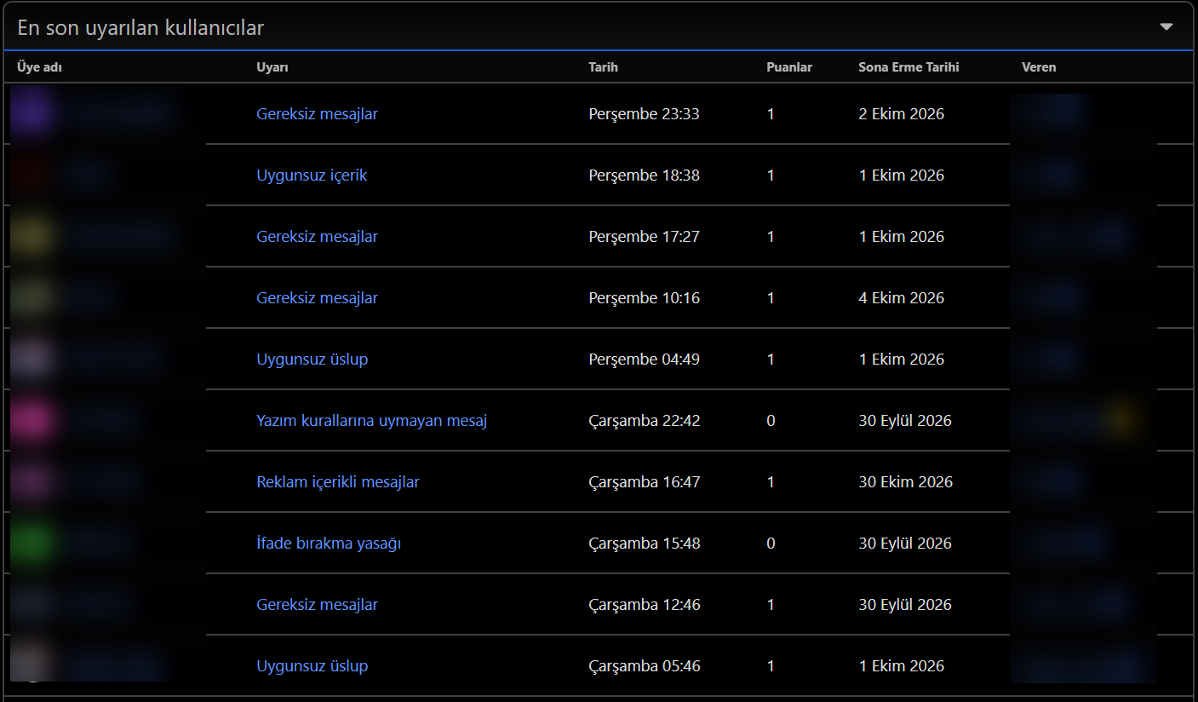The height and width of the screenshot is (702, 1198).
Task: Open 'Gereksiz mesajlar' warning from Çarşamba 12:46
Action: click(317, 605)
